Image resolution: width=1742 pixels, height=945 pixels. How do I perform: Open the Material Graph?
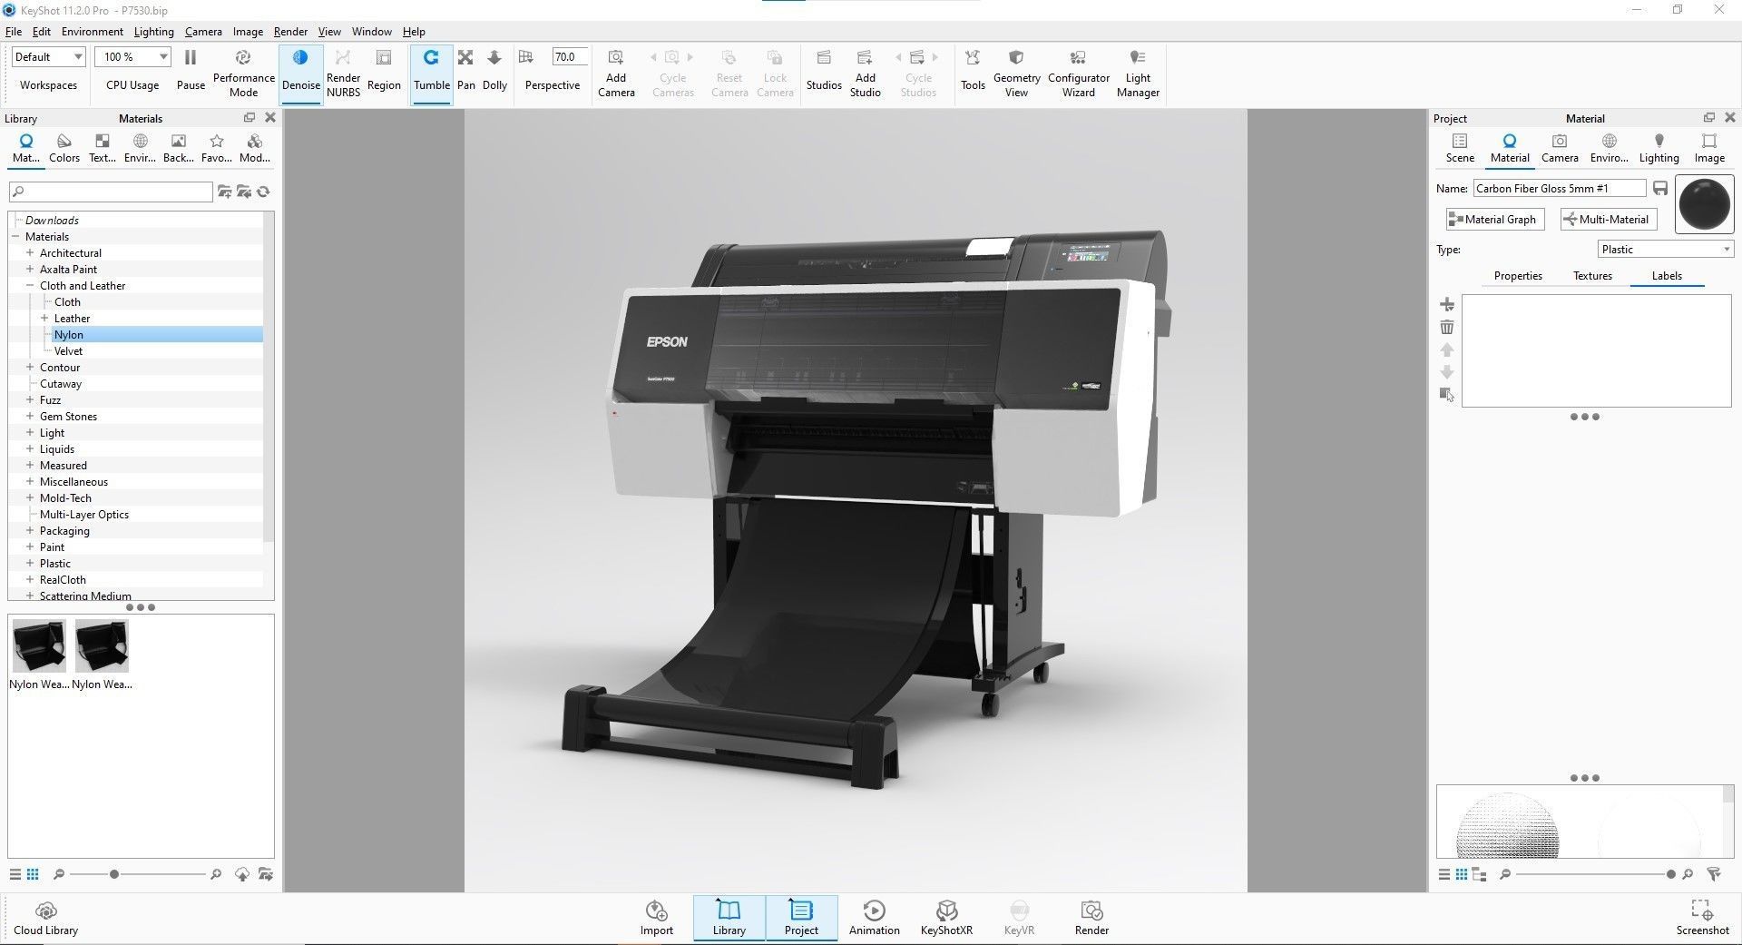(x=1495, y=219)
